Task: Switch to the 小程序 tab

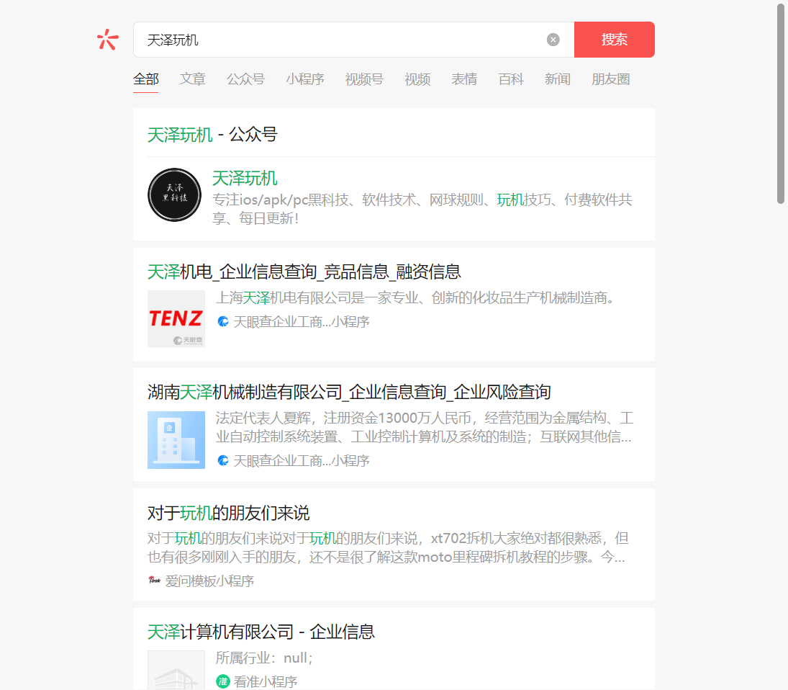Action: tap(305, 79)
